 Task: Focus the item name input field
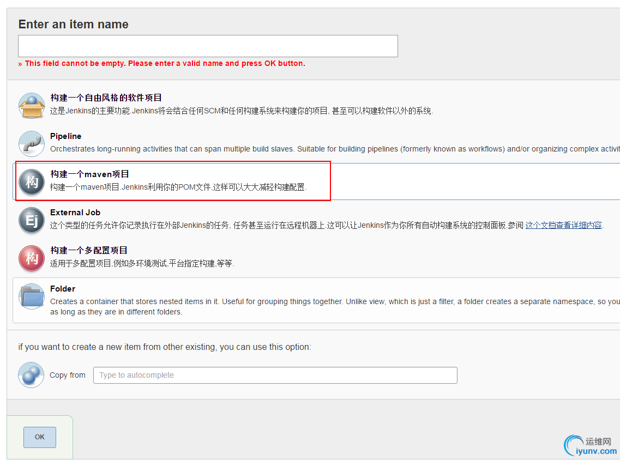pos(208,46)
